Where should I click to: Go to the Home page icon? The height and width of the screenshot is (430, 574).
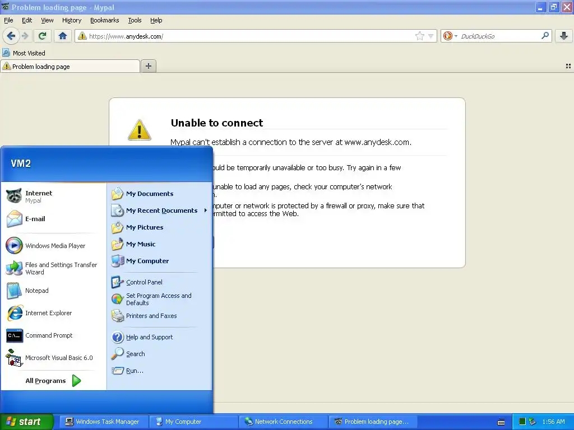63,36
